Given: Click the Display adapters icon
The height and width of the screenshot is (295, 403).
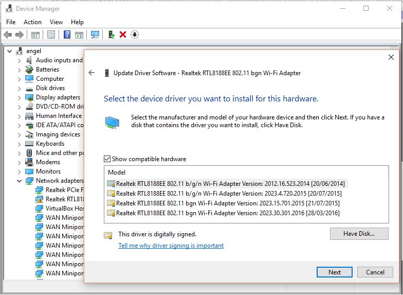Looking at the screenshot, I should [29, 97].
